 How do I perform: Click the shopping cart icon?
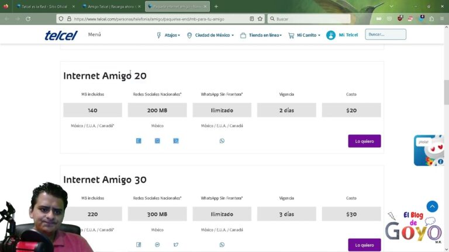click(x=291, y=36)
